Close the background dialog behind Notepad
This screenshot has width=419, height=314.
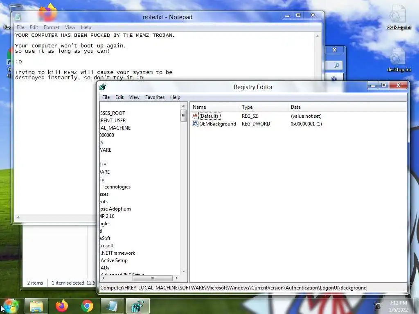(334, 50)
